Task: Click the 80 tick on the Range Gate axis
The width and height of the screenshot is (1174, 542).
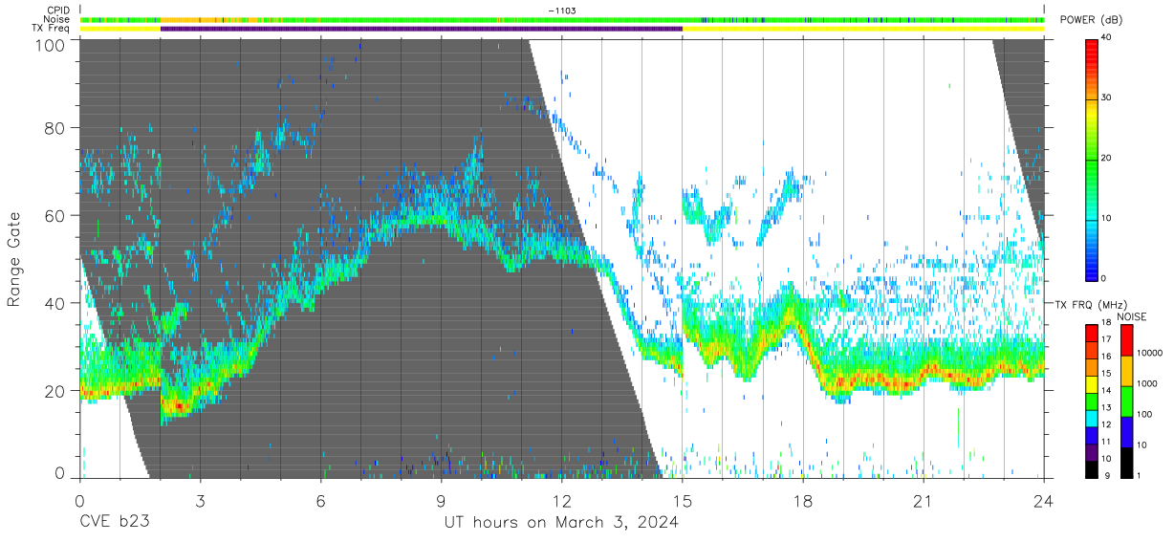Action: click(x=54, y=128)
